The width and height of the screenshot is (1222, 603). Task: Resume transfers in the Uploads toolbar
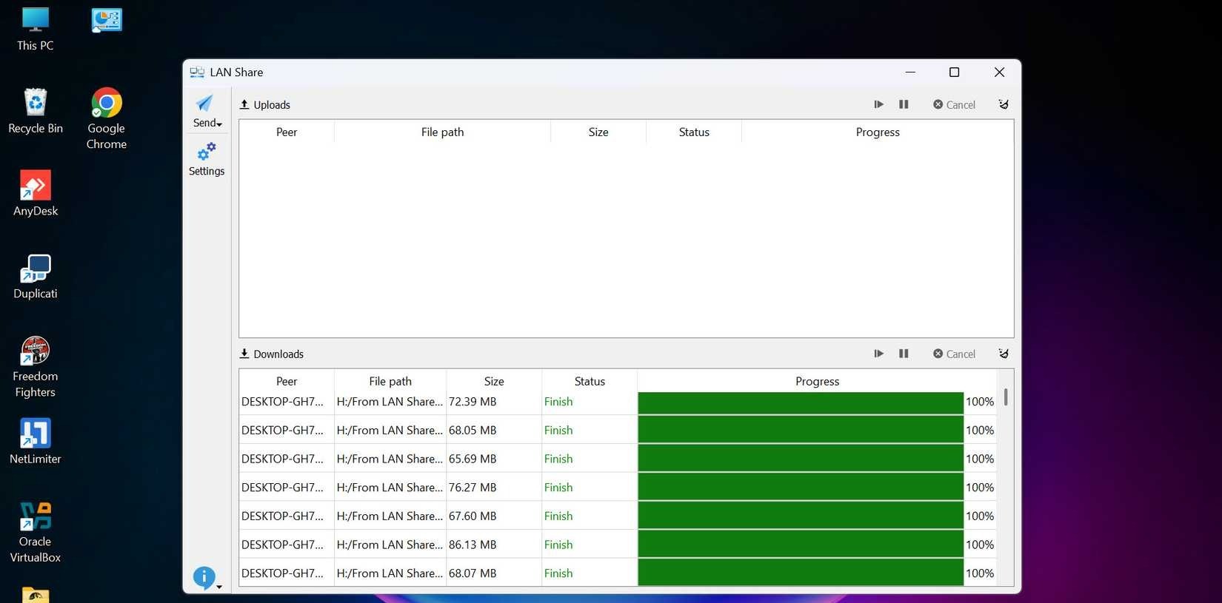878,104
